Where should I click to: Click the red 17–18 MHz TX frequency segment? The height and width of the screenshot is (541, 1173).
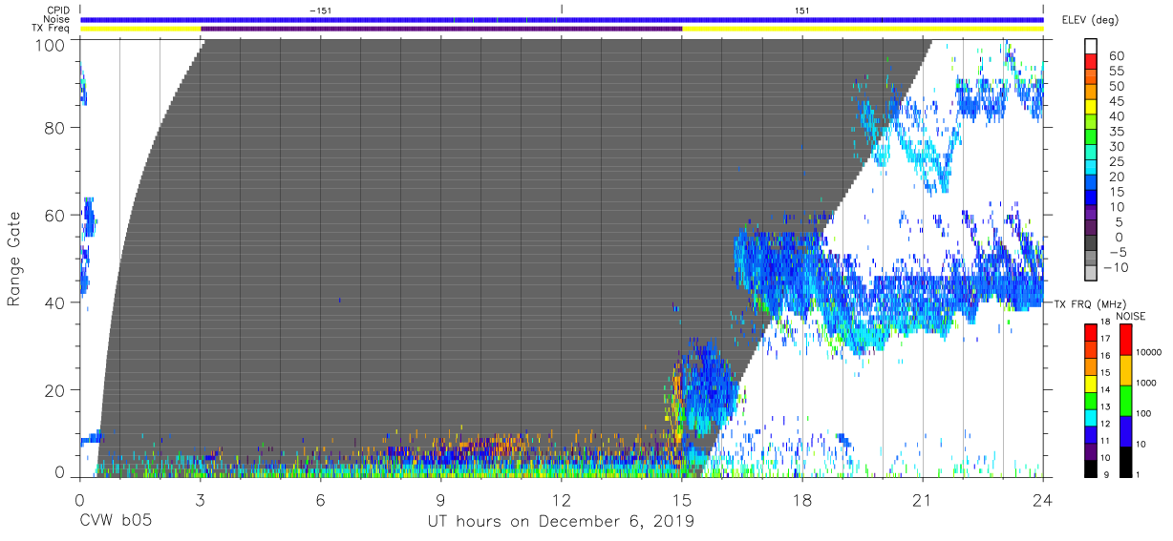click(1092, 331)
